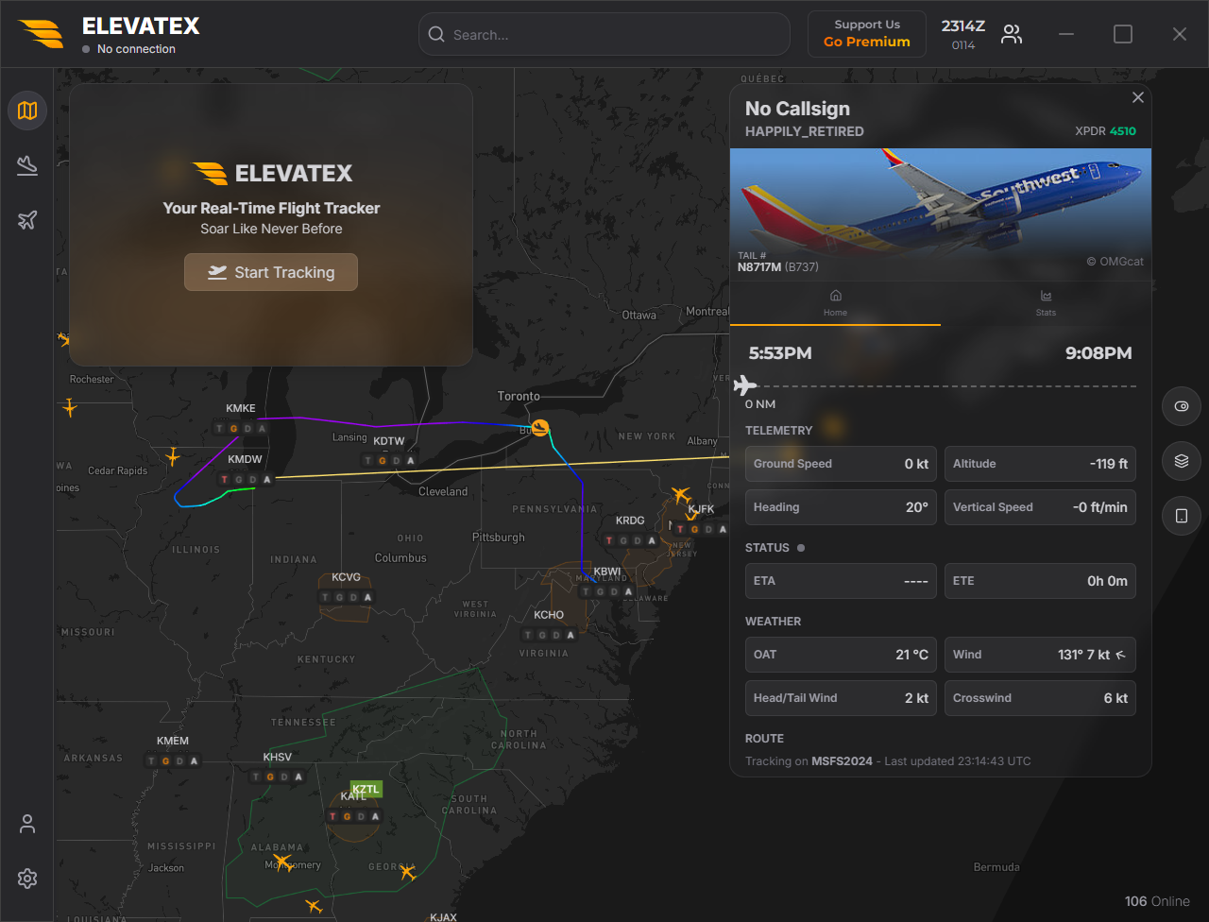Select the aircraft over southern Georgia
This screenshot has width=1209, height=922.
coord(407,871)
